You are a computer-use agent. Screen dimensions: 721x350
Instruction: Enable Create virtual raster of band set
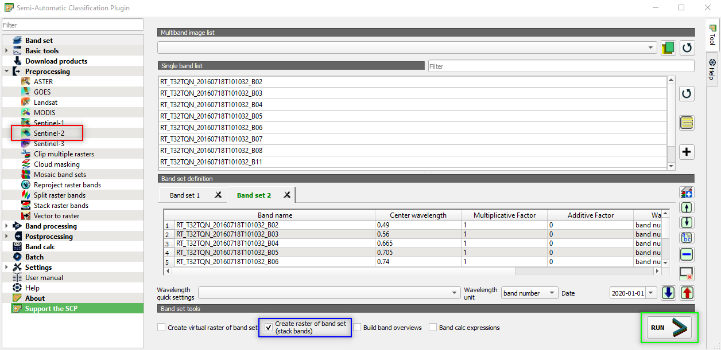(161, 328)
